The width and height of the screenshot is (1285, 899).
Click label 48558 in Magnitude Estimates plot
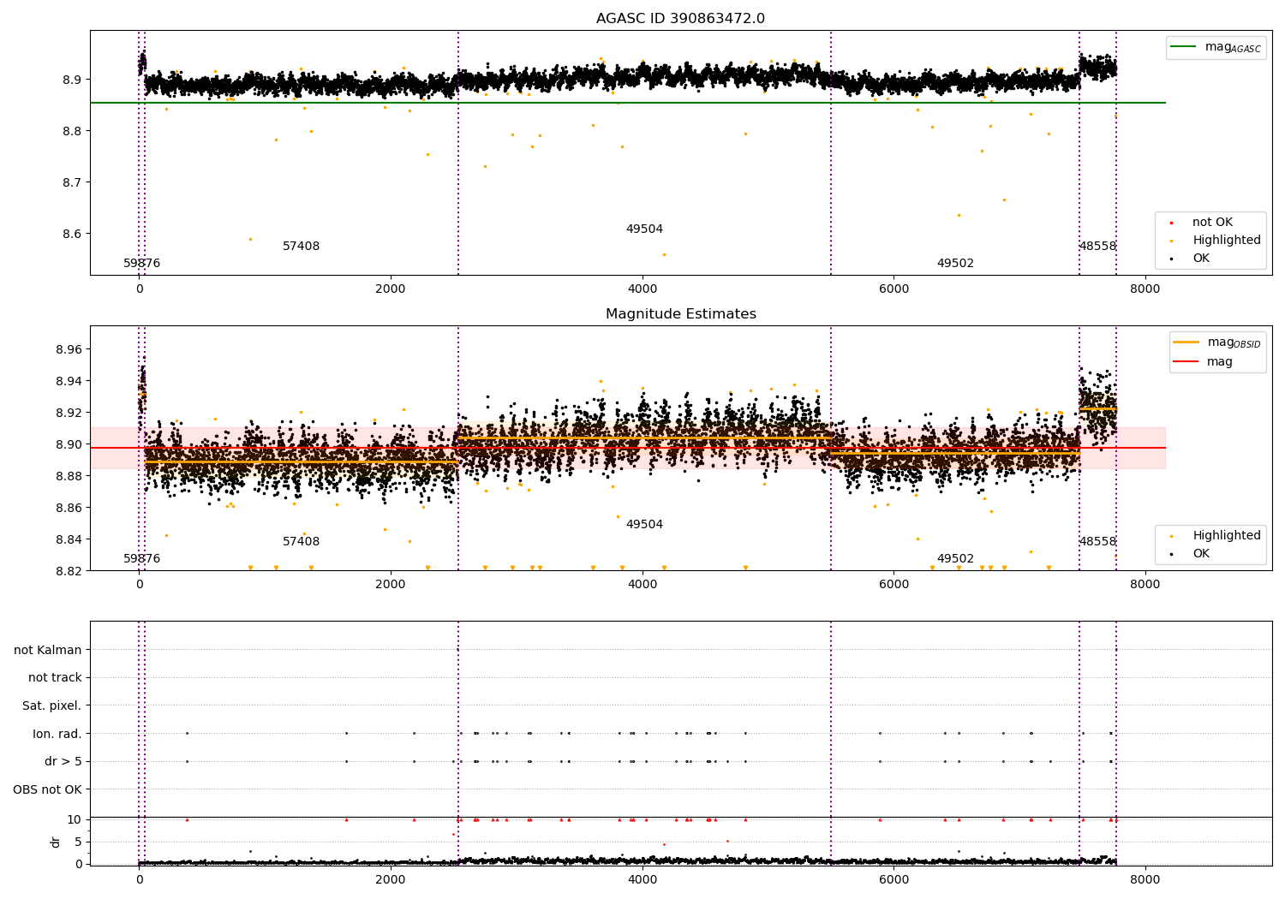pyautogui.click(x=1097, y=542)
